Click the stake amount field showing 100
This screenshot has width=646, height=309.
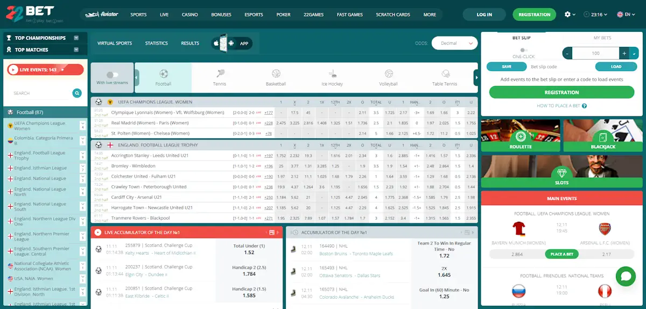coord(595,53)
